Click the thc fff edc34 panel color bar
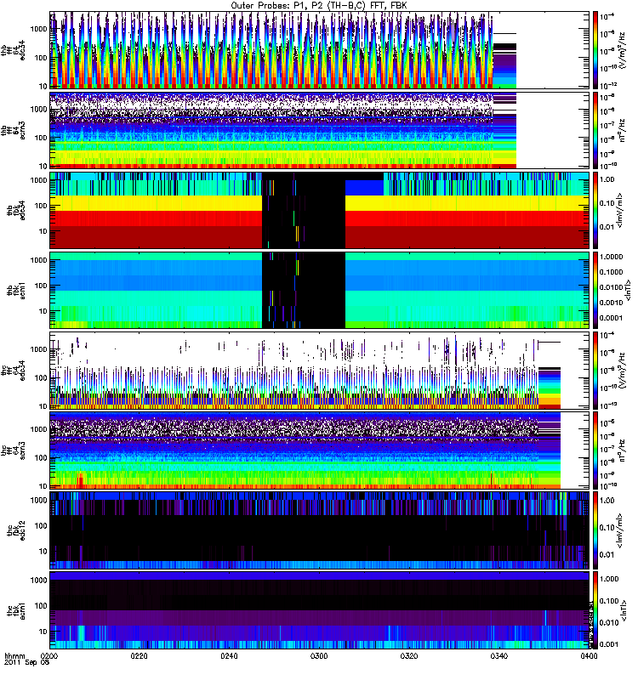This screenshot has width=638, height=680. (595, 371)
